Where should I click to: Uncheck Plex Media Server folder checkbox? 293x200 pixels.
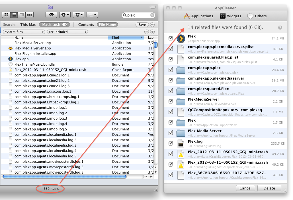(x=171, y=133)
